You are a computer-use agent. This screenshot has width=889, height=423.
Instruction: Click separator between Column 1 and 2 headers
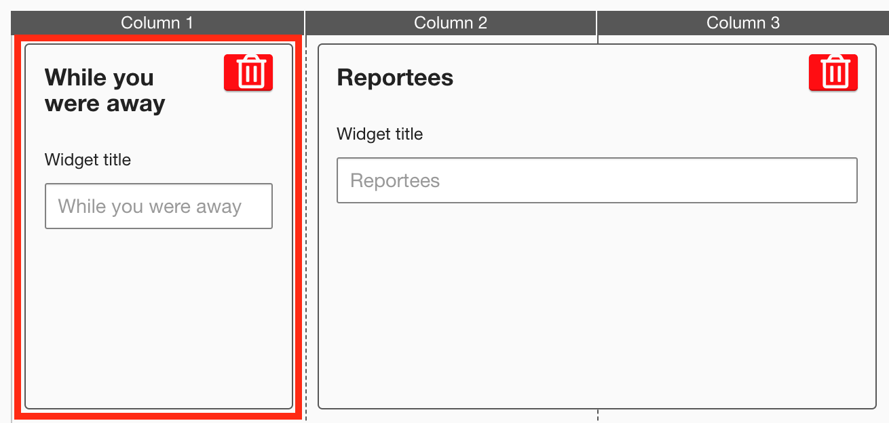click(305, 23)
